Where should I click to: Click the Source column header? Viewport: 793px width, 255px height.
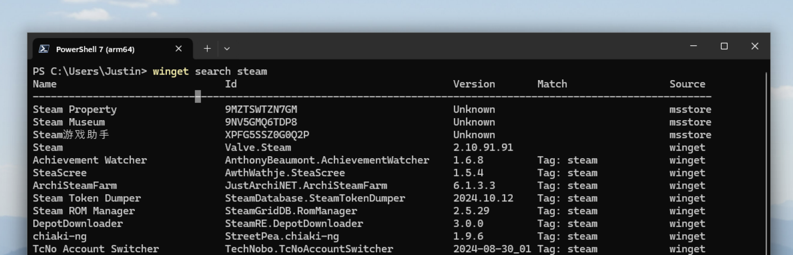point(687,84)
